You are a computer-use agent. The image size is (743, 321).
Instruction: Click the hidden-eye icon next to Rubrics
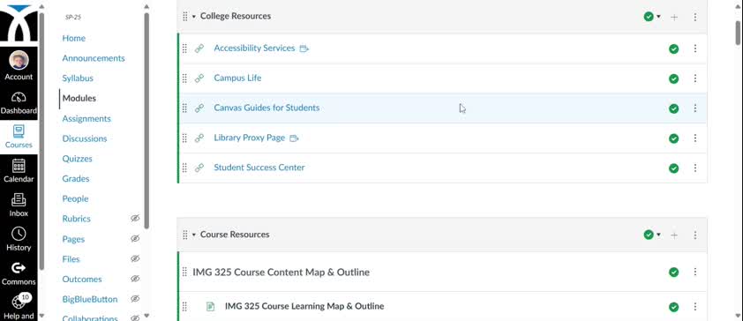point(135,218)
